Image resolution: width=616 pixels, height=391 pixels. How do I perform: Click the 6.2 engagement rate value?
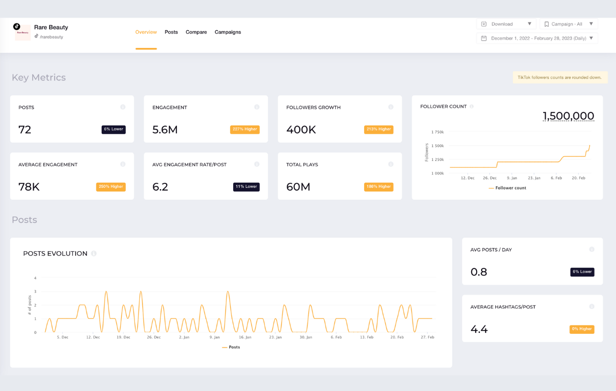click(160, 187)
